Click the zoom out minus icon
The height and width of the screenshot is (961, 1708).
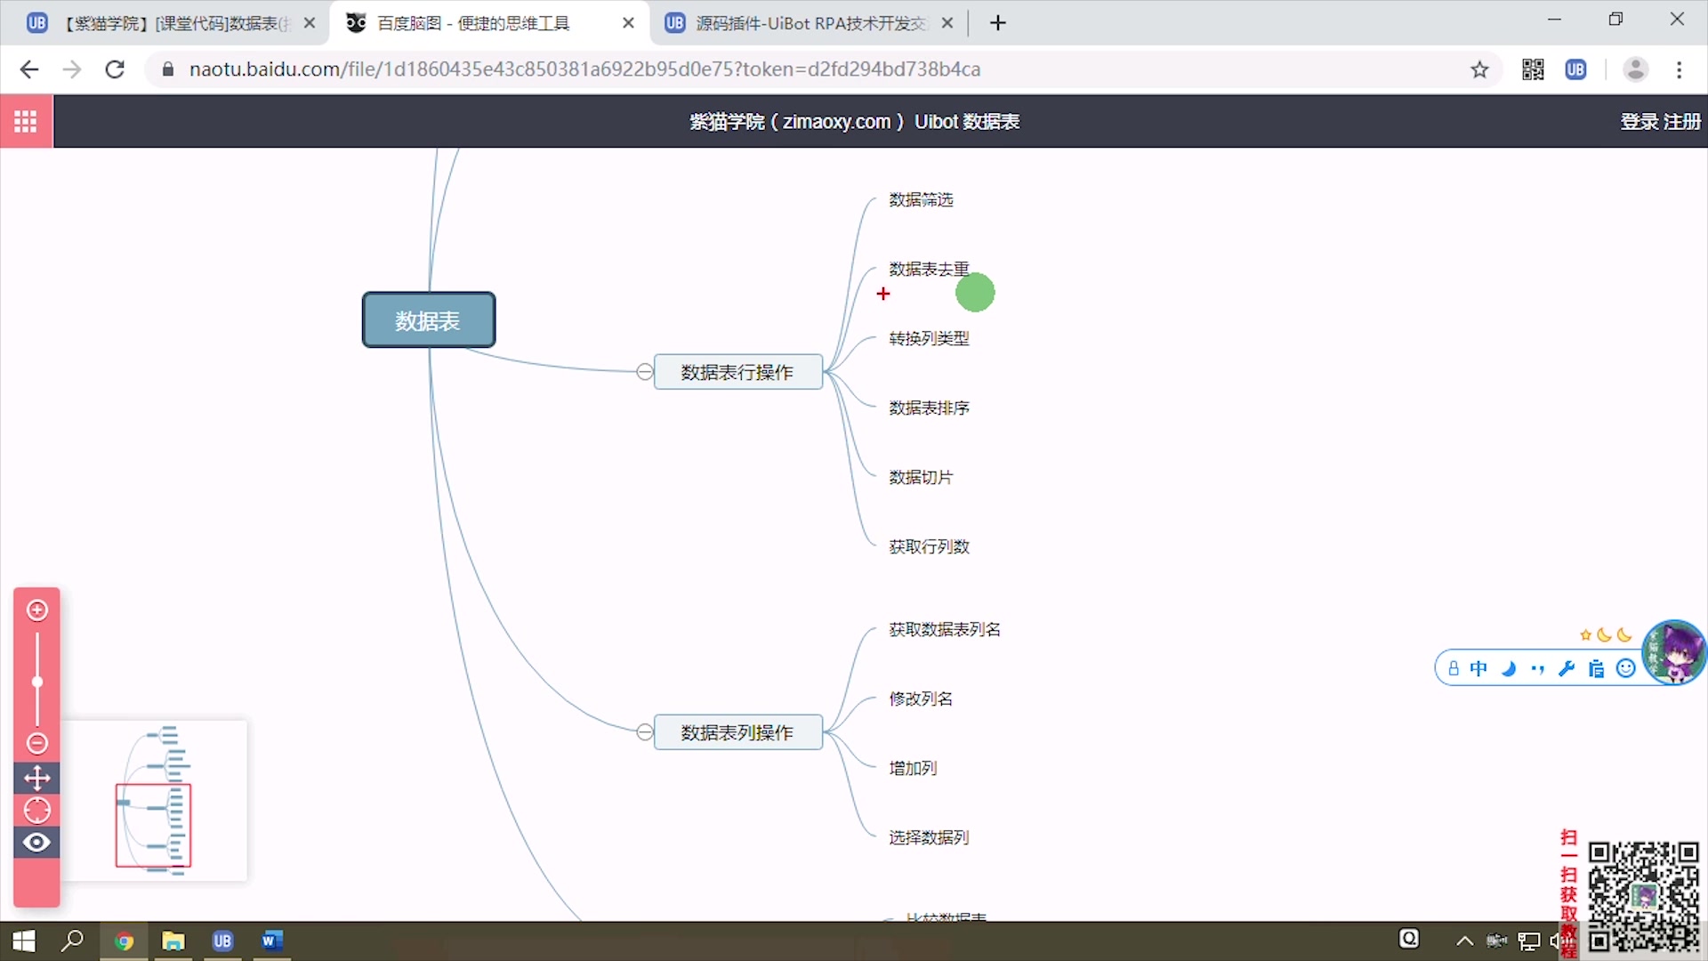point(36,743)
